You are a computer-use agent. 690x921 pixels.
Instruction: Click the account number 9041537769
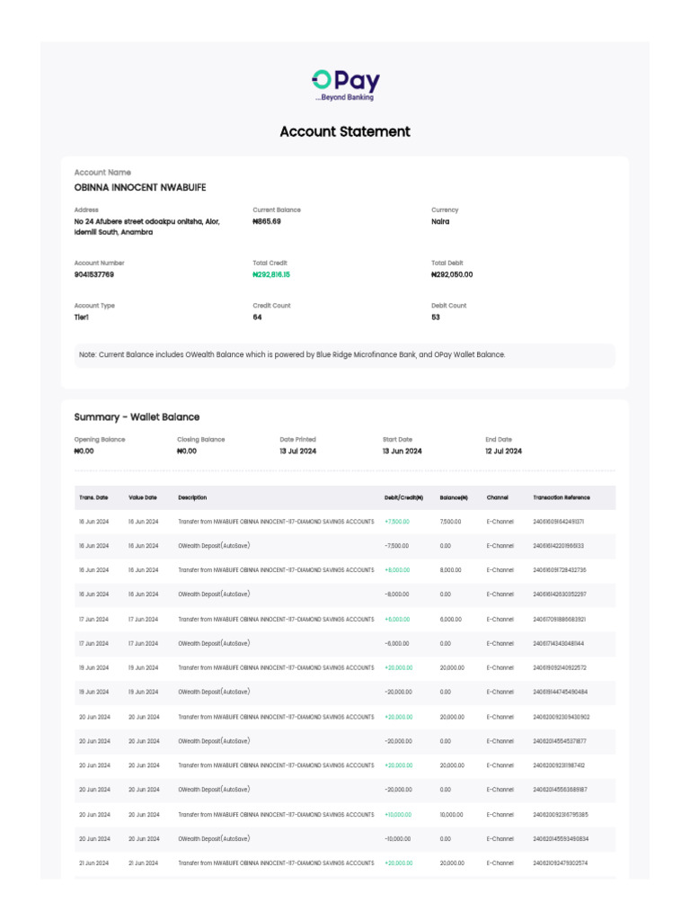[x=94, y=274]
